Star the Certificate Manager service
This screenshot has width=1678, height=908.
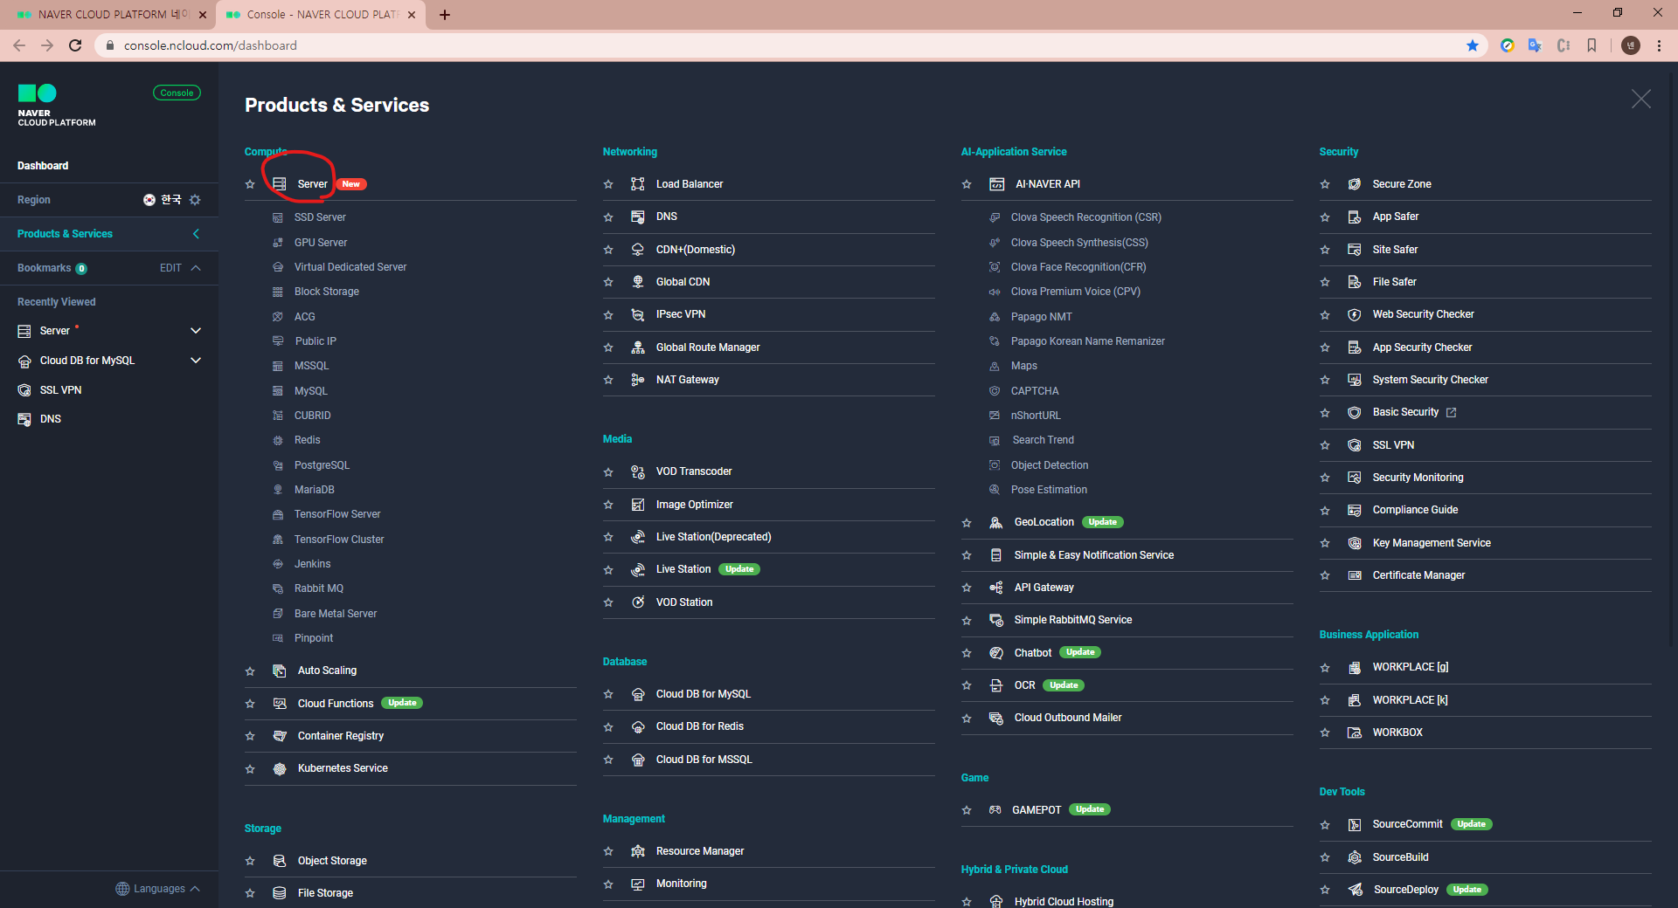tap(1325, 575)
